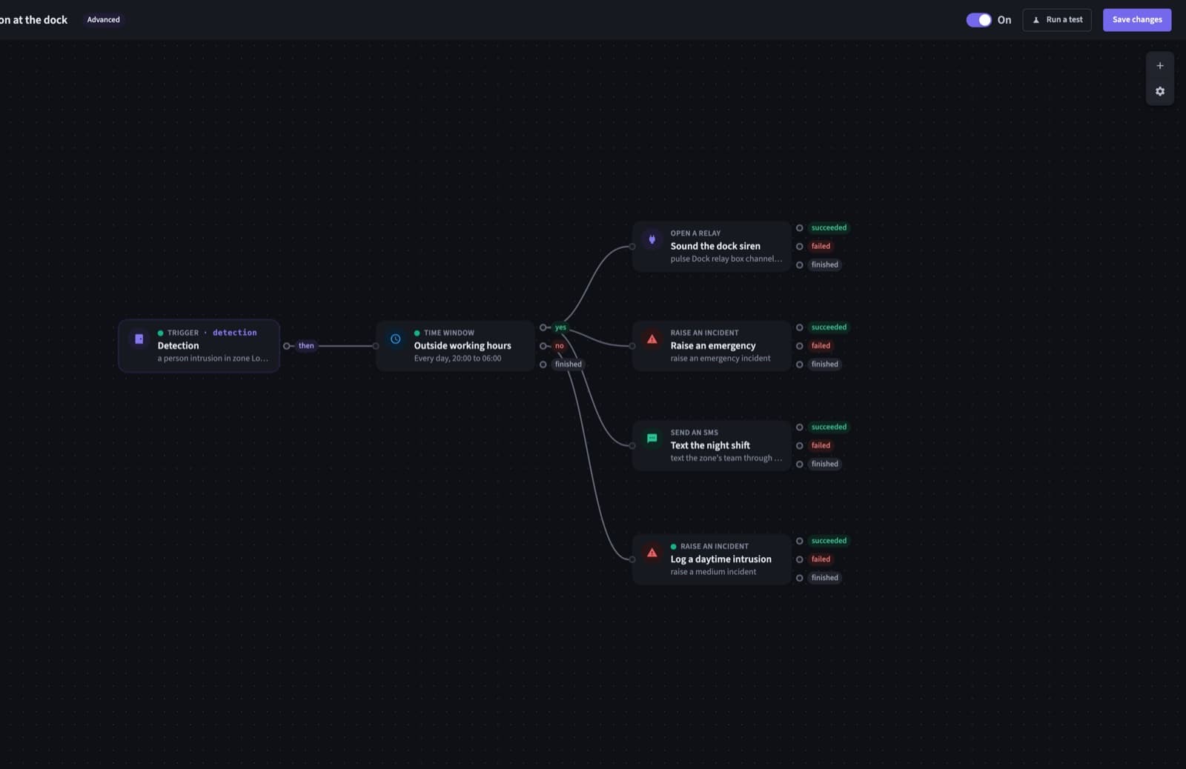Click the 'TIME WINDOW' node type label
The image size is (1186, 769).
pos(448,333)
